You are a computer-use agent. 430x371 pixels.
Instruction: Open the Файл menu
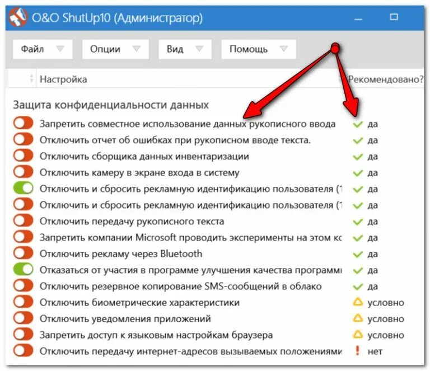pos(43,49)
